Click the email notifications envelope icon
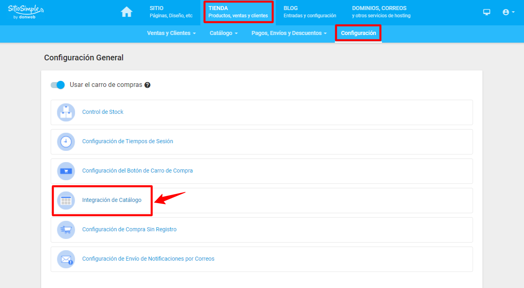Viewport: 524px width, 288px height. coord(66,259)
